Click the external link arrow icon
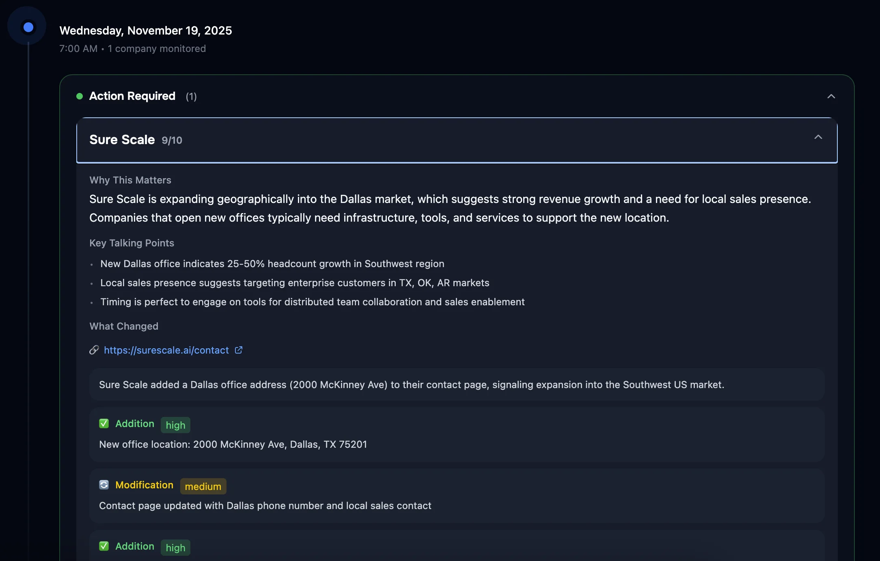The image size is (880, 561). pos(239,350)
